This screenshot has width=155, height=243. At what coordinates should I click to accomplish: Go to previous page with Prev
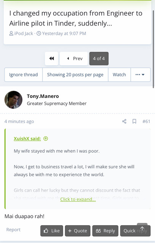74,58
